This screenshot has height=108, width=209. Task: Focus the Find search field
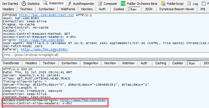point(106,55)
